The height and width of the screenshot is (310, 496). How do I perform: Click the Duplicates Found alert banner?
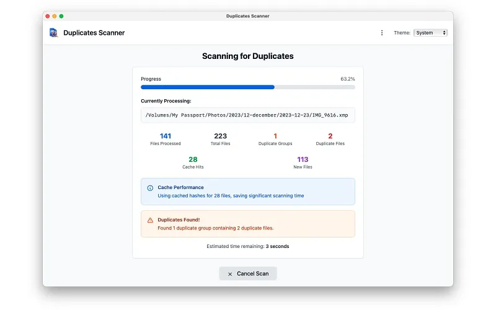[247, 224]
